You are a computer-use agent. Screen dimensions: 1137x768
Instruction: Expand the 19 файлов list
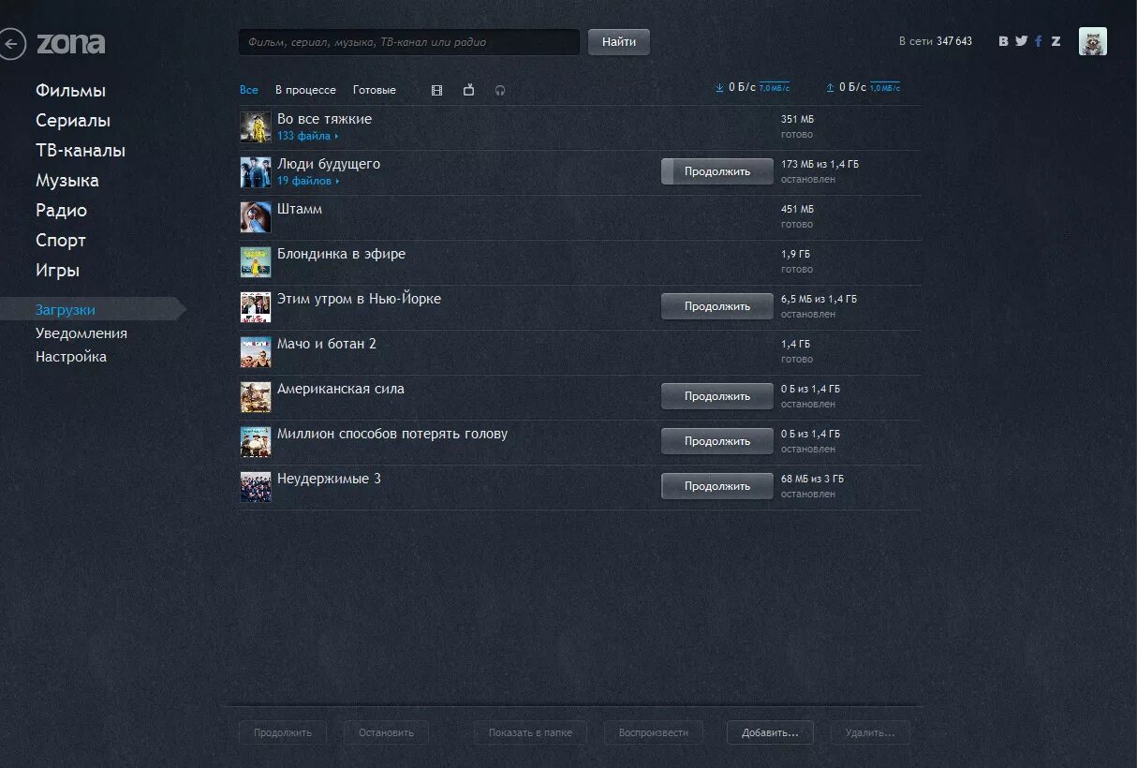pyautogui.click(x=308, y=181)
